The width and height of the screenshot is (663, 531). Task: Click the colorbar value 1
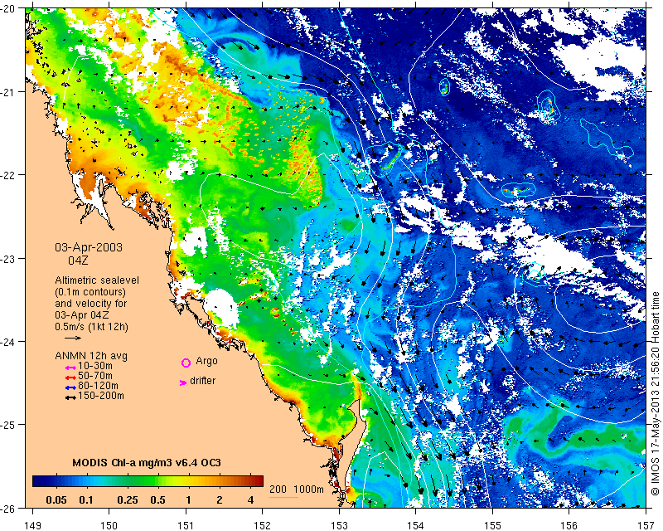(x=188, y=500)
